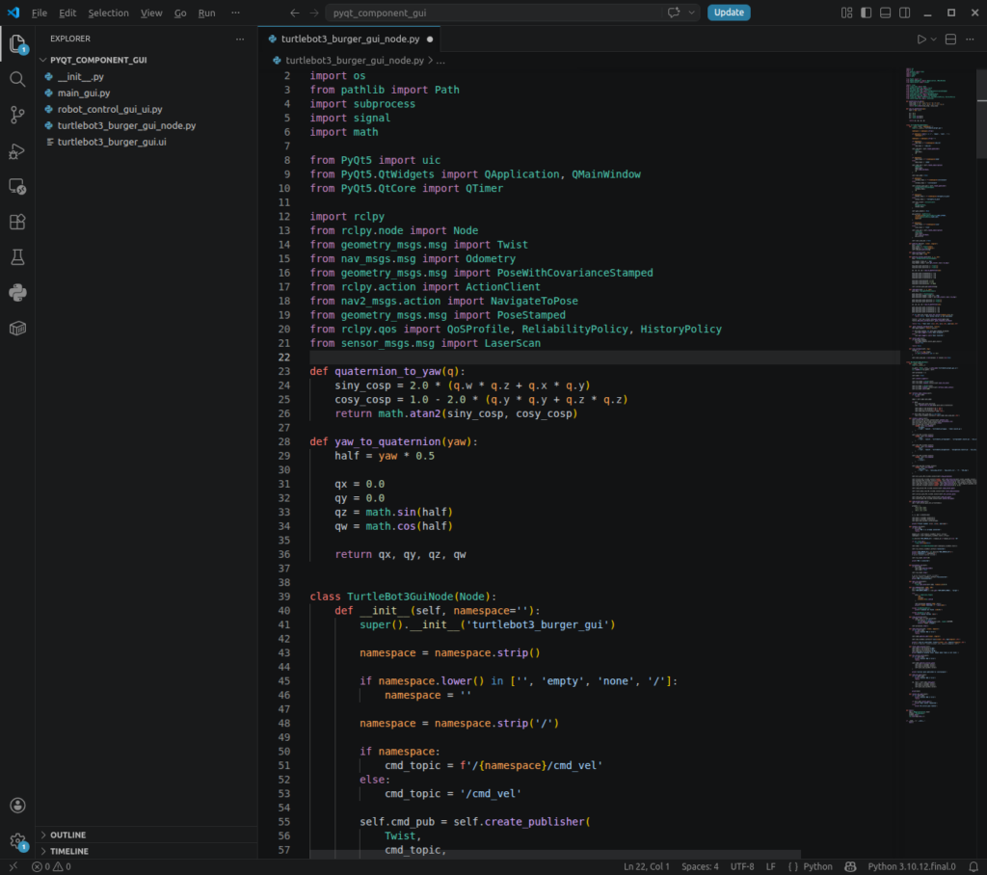This screenshot has height=875, width=987.
Task: Show errors and warnings in status bar
Action: [x=52, y=867]
